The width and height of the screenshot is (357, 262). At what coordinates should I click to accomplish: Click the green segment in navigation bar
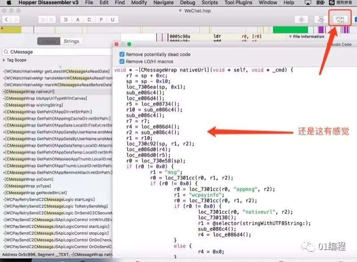[x=291, y=30]
